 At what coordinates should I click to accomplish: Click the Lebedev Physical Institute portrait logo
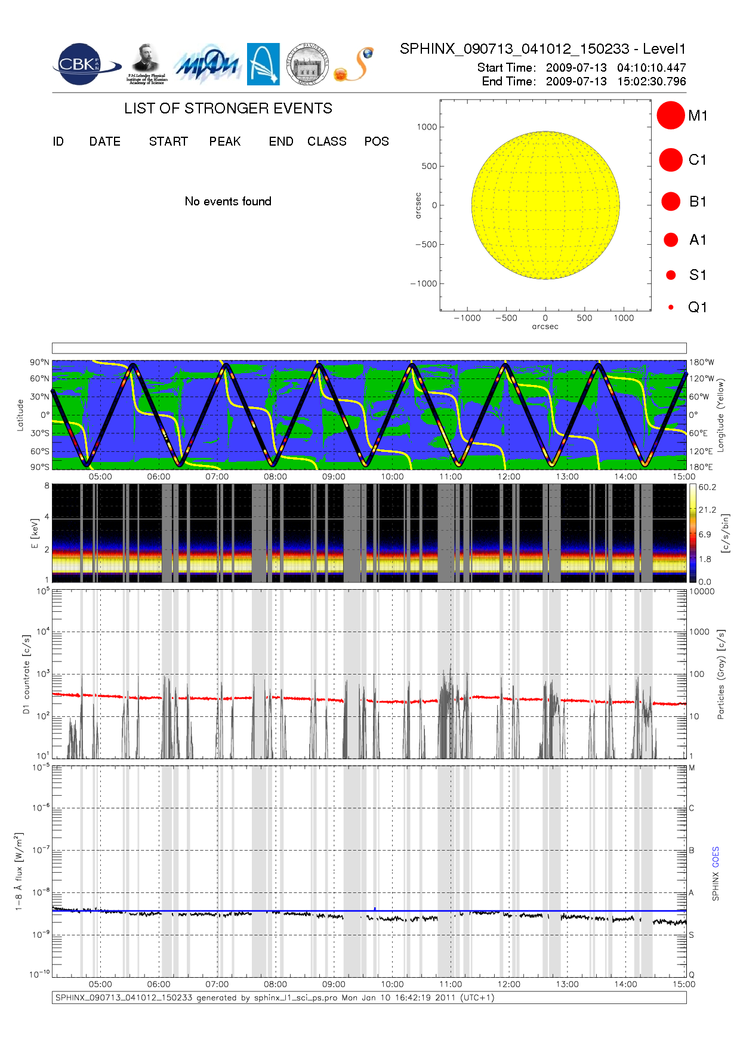pos(147,63)
